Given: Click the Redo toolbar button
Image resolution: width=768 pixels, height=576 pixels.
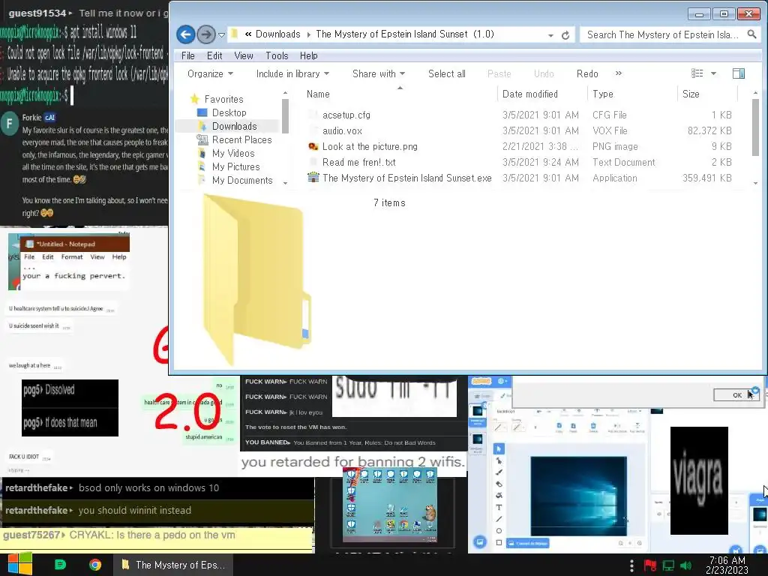Looking at the screenshot, I should point(587,74).
